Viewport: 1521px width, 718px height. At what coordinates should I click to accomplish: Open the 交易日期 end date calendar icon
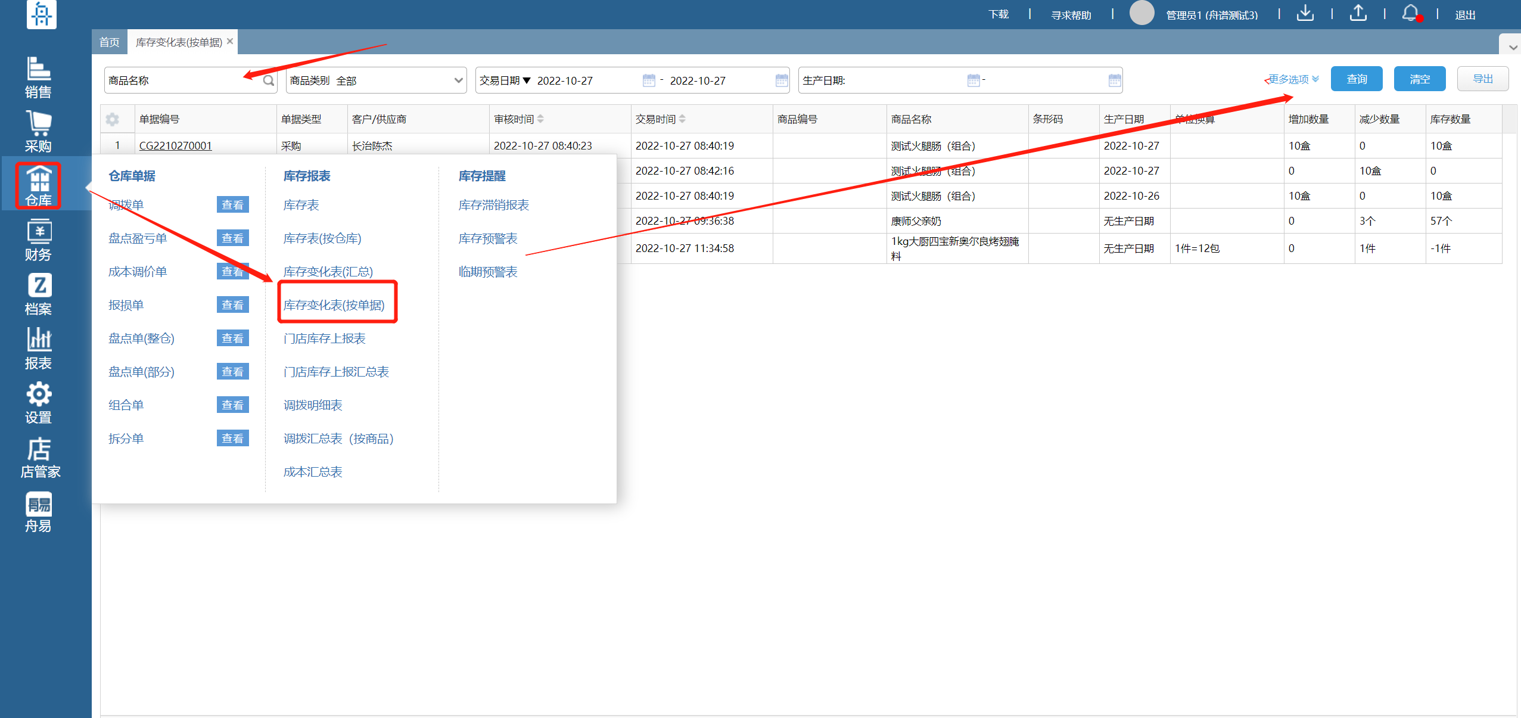pos(782,80)
